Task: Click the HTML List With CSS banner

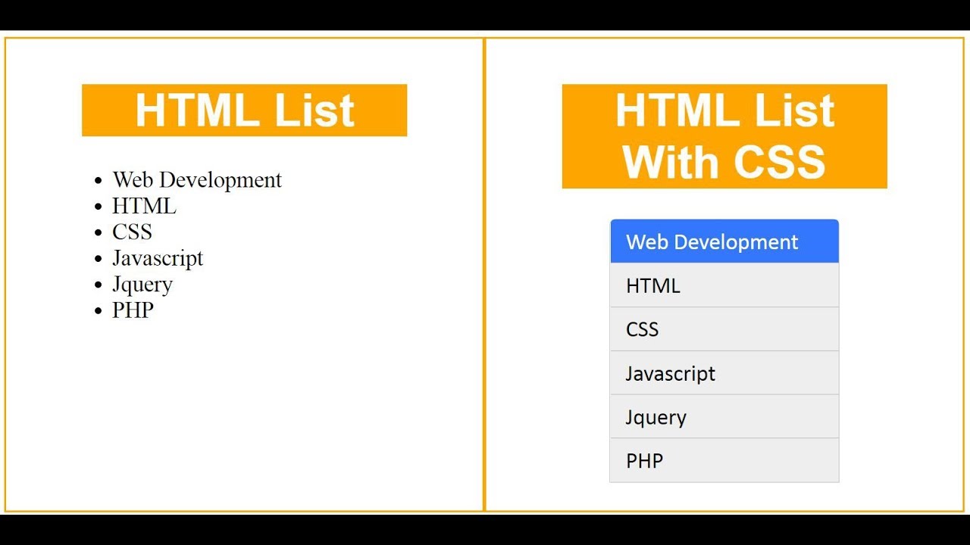Action: (x=724, y=136)
